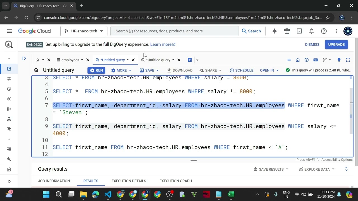Close the employees tab
The image size is (358, 201).
click(x=88, y=60)
